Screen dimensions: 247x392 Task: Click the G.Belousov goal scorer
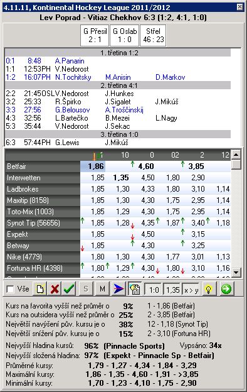(x=72, y=110)
